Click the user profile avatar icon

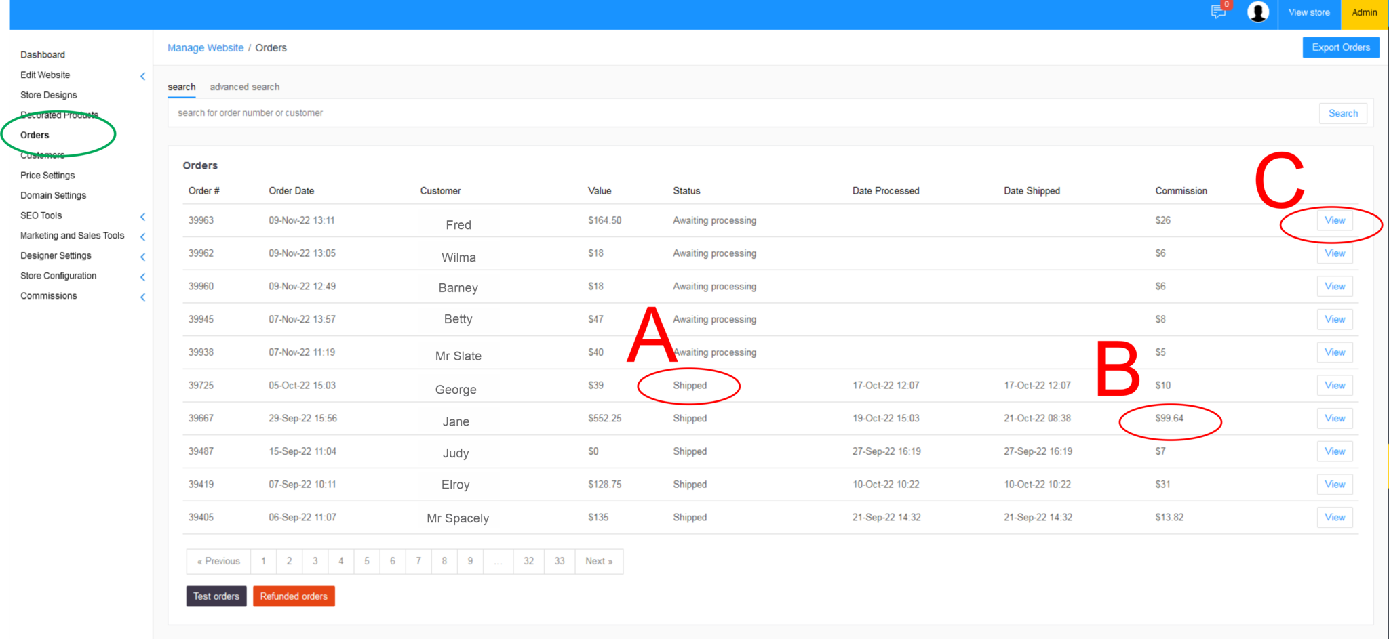[x=1257, y=12]
